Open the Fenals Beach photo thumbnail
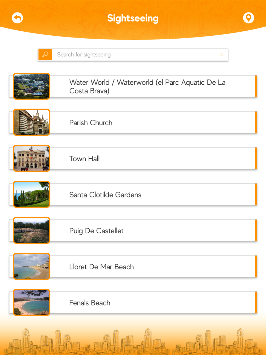Viewport: 266px width, 355px height. (32, 302)
